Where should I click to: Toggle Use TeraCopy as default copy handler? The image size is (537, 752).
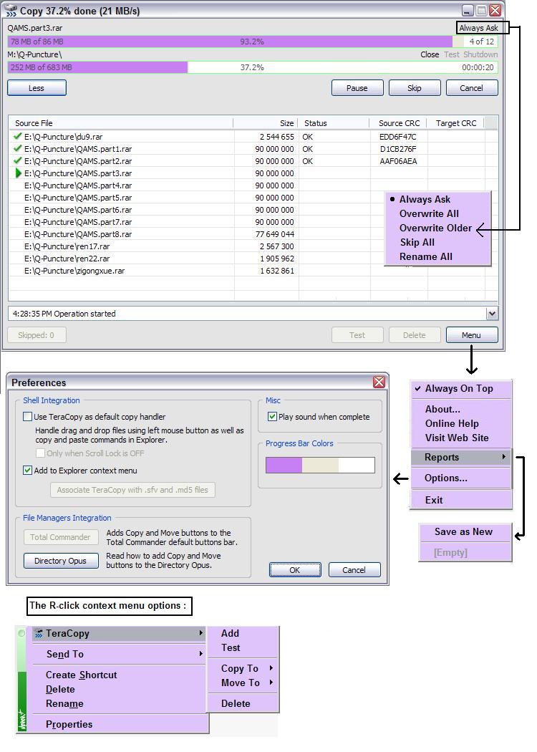[28, 416]
